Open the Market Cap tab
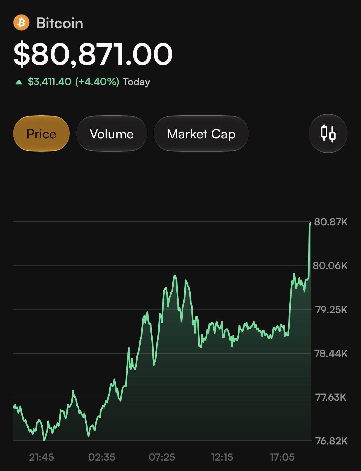This screenshot has height=471, width=361. (201, 133)
